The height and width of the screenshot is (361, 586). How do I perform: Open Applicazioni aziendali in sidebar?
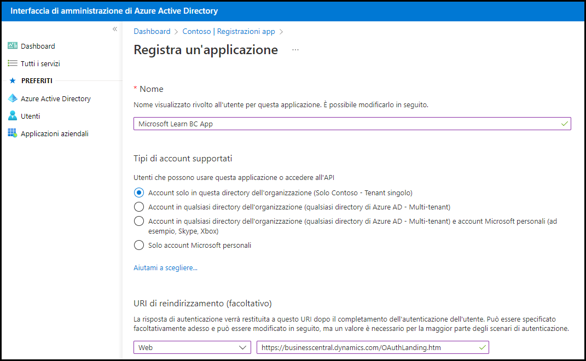pyautogui.click(x=55, y=133)
